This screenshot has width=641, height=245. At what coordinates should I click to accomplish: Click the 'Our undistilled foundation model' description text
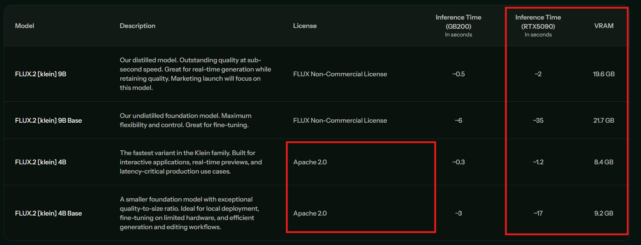coord(186,120)
